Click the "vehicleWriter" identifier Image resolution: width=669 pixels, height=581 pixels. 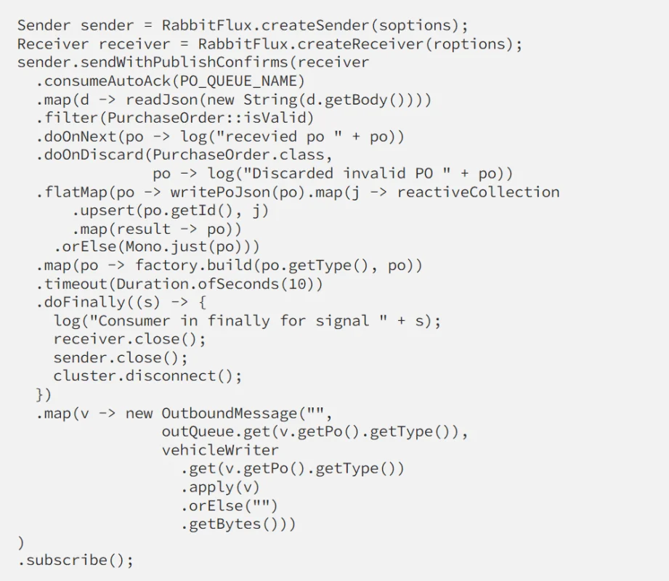[219, 450]
